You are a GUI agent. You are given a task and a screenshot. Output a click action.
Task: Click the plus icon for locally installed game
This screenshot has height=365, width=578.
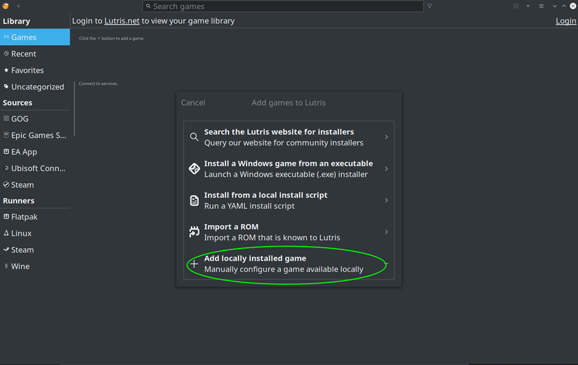195,264
